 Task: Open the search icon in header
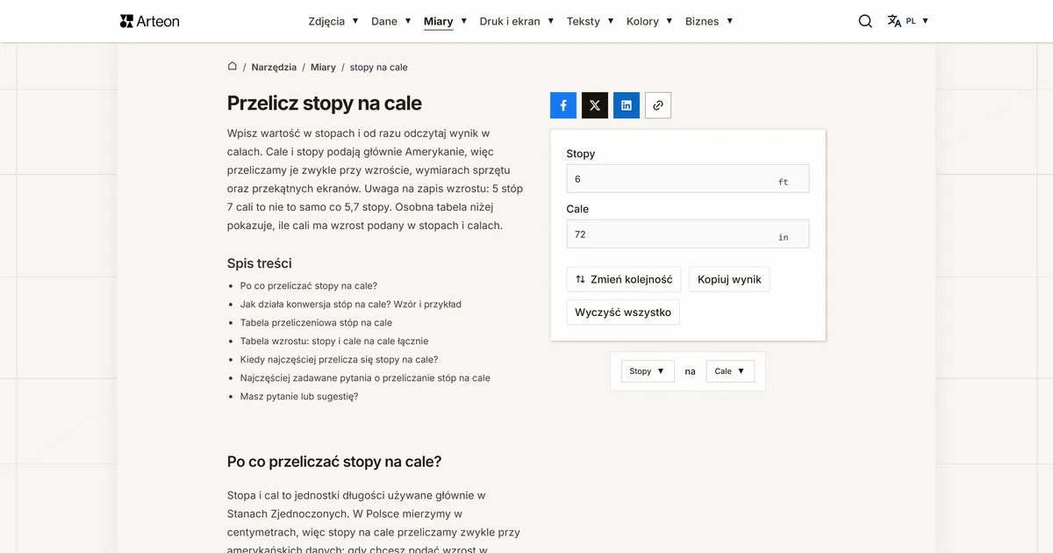(x=865, y=21)
